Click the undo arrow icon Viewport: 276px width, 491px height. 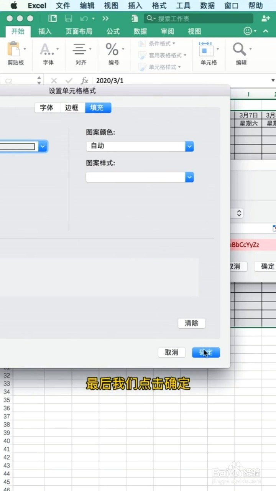tap(84, 18)
